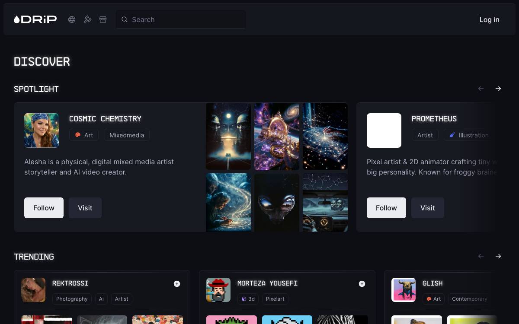Open the COSMIC CHEMISTRY title
The width and height of the screenshot is (519, 324).
(x=105, y=119)
